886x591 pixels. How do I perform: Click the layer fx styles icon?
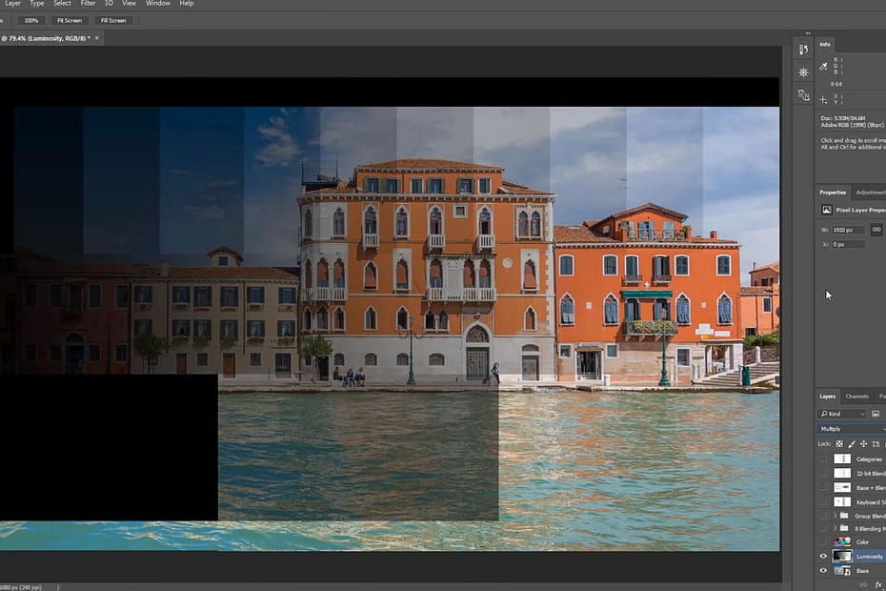coord(878,584)
